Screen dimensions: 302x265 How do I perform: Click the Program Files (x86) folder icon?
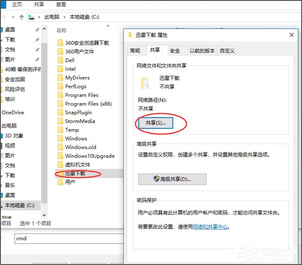pyautogui.click(x=60, y=104)
